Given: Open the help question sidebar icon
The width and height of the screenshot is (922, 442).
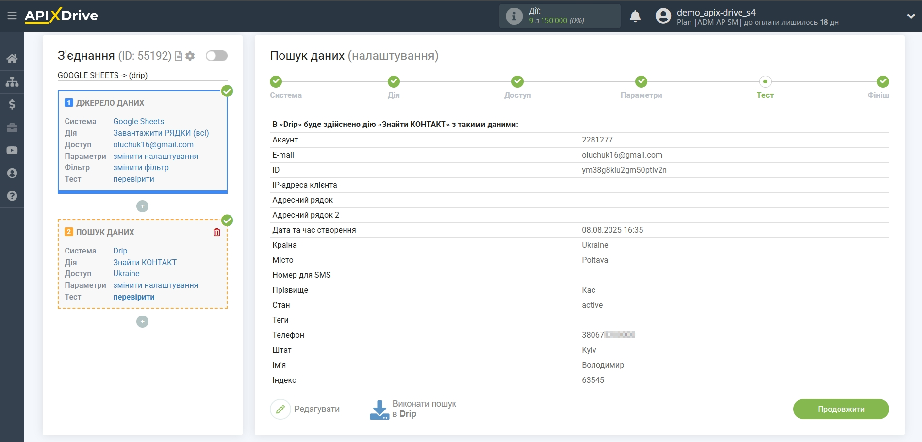Looking at the screenshot, I should [12, 196].
